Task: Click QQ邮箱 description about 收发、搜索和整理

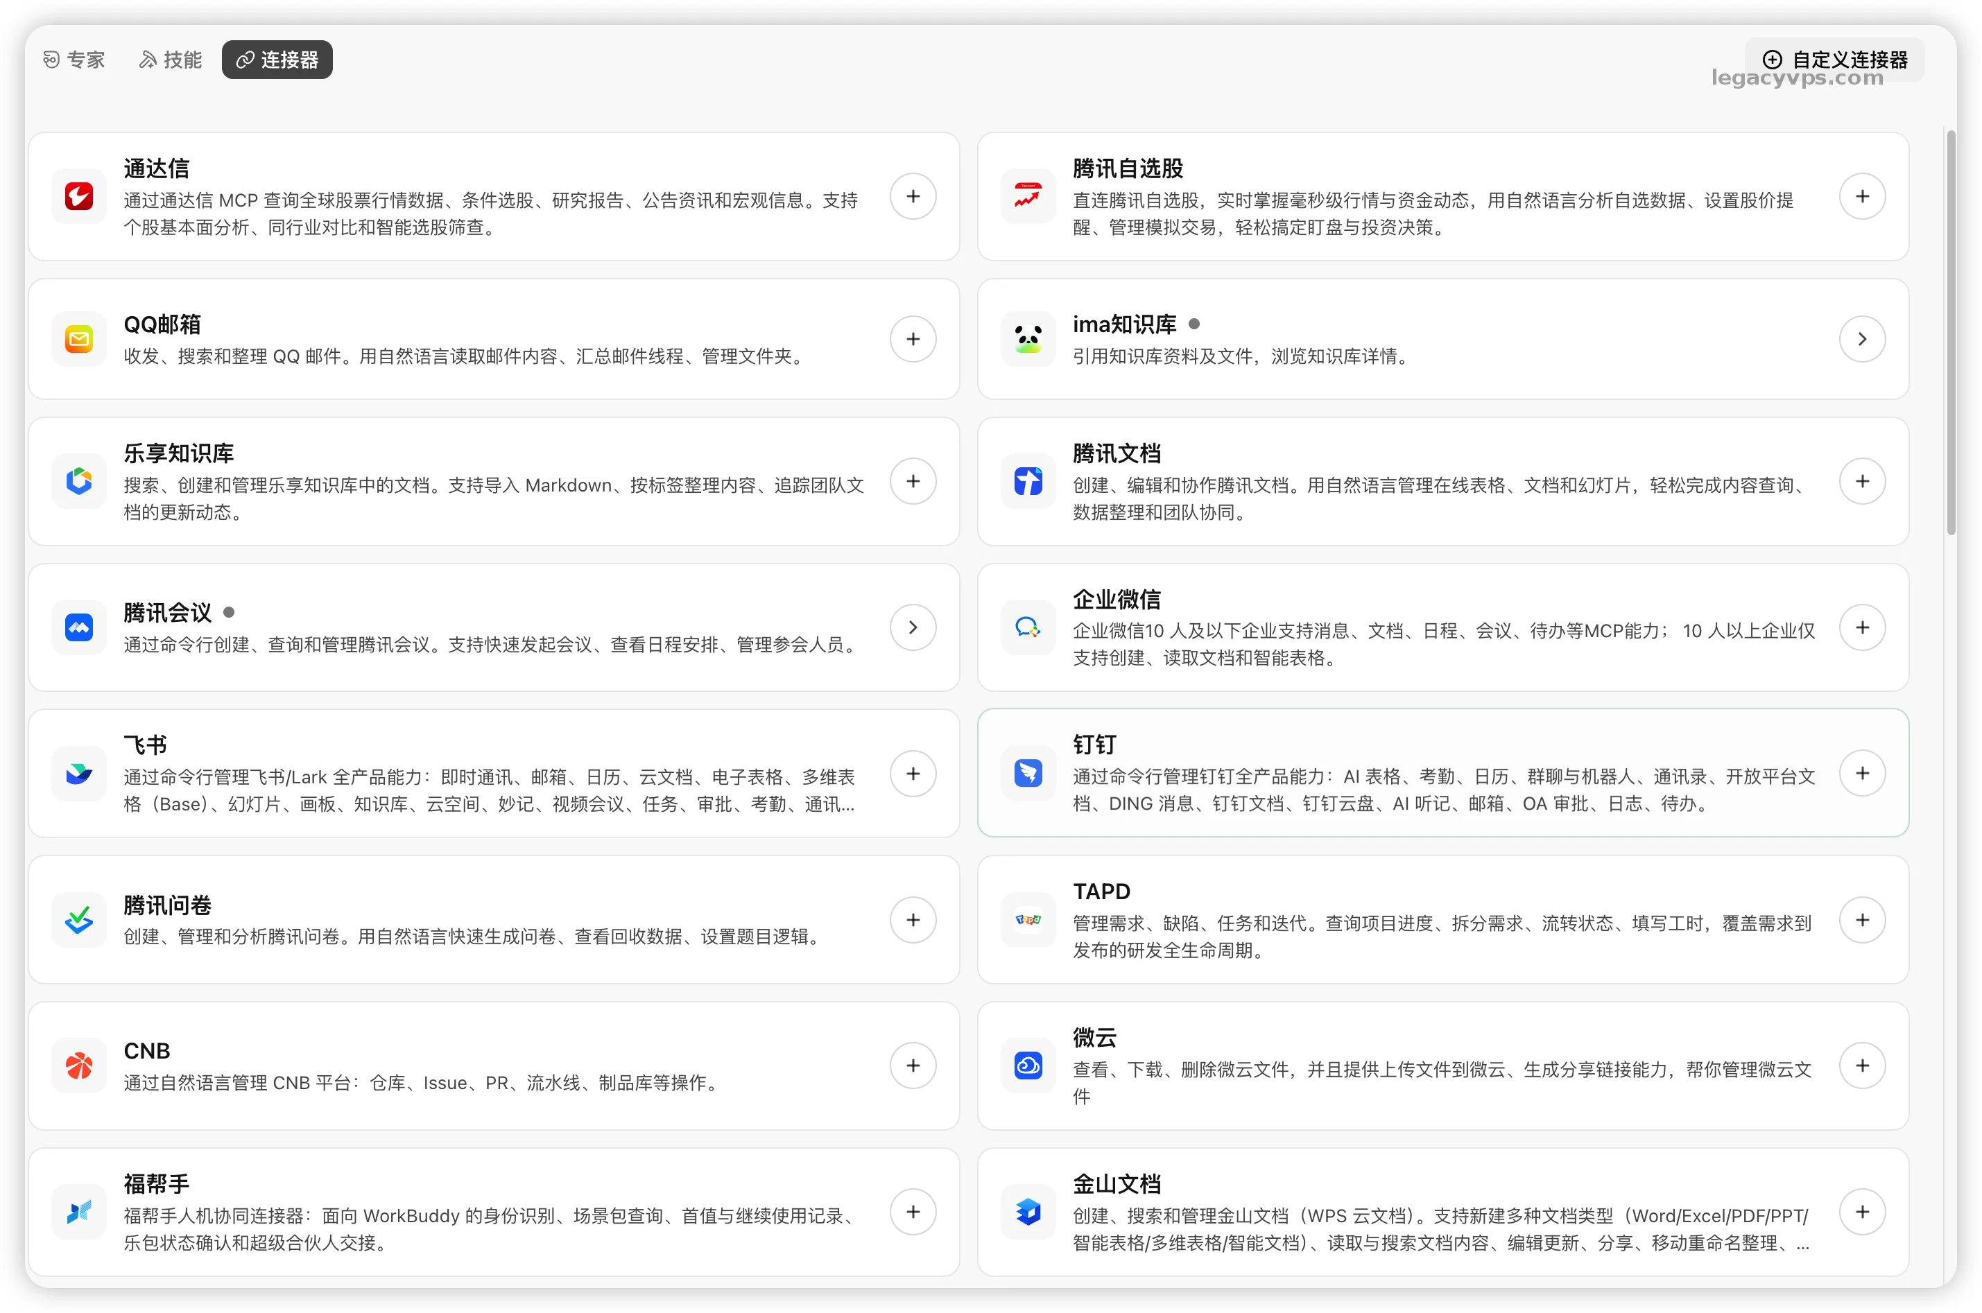Action: pos(466,356)
